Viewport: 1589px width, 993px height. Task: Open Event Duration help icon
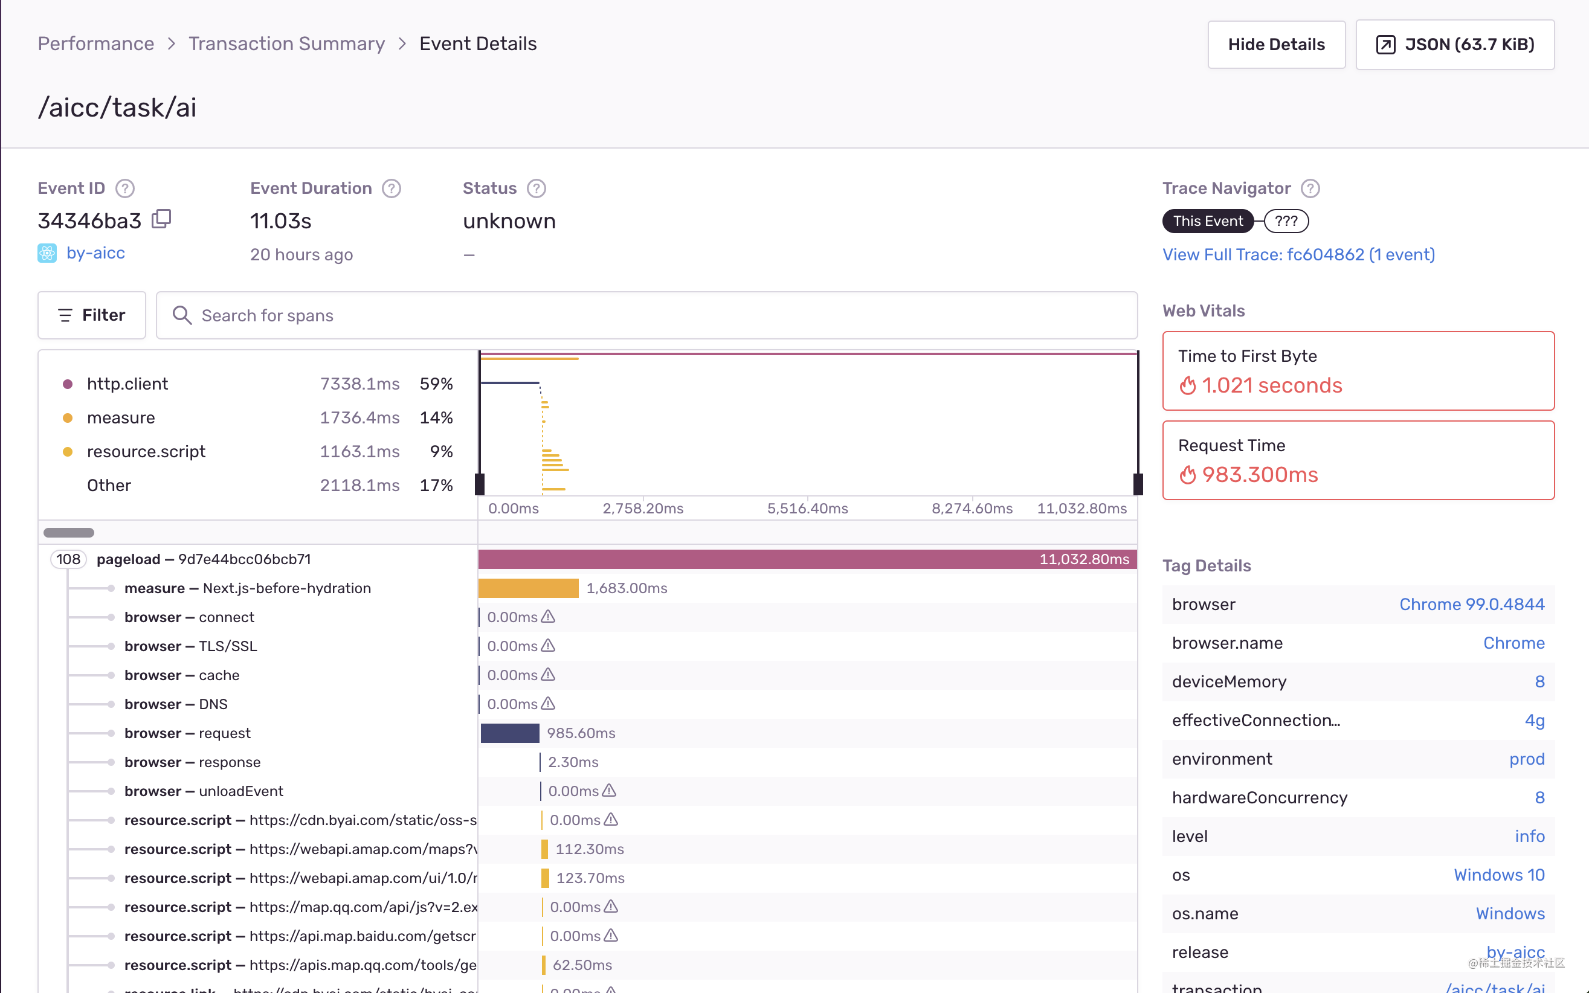click(392, 188)
